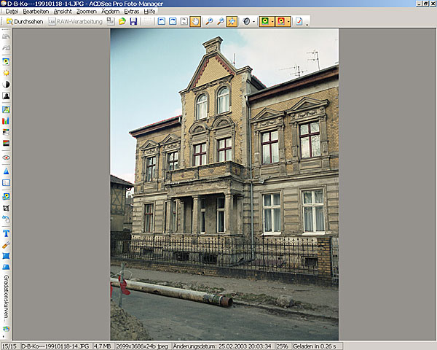The height and width of the screenshot is (350, 437).
Task: Open the Extras menu
Action: point(131,12)
